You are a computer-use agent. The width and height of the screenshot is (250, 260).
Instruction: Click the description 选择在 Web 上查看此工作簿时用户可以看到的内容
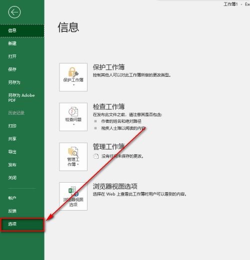[139, 194]
